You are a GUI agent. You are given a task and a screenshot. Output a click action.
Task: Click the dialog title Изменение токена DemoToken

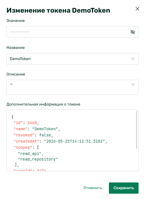point(58,10)
